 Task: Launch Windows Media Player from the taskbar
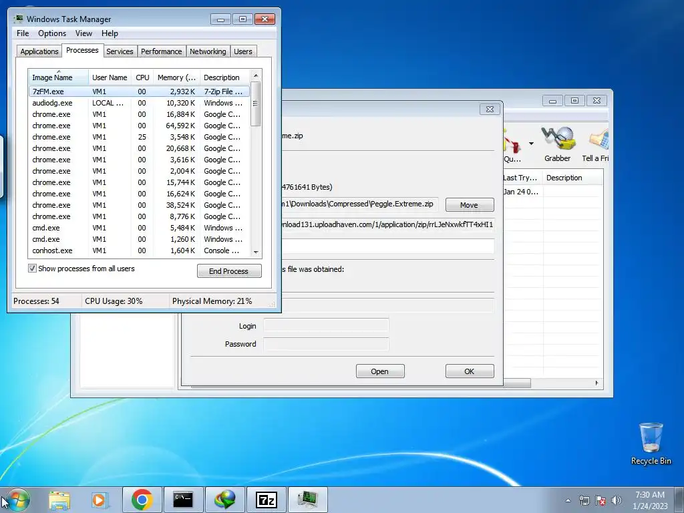pos(100,500)
